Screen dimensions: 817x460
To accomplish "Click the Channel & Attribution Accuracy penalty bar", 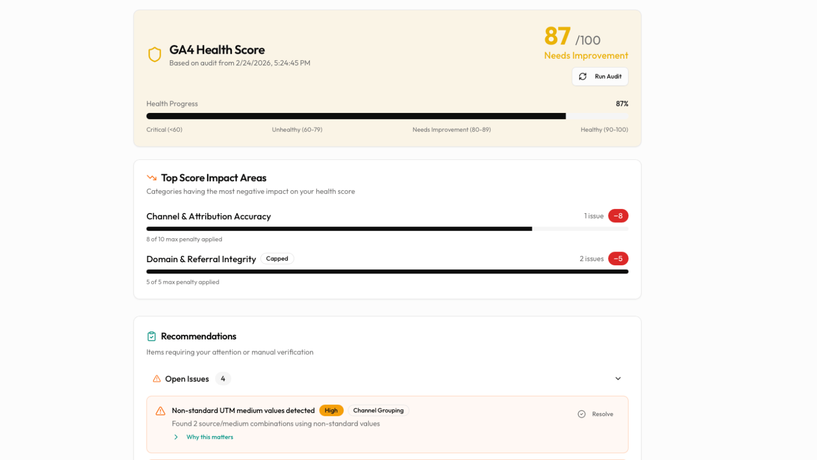I will pyautogui.click(x=387, y=229).
